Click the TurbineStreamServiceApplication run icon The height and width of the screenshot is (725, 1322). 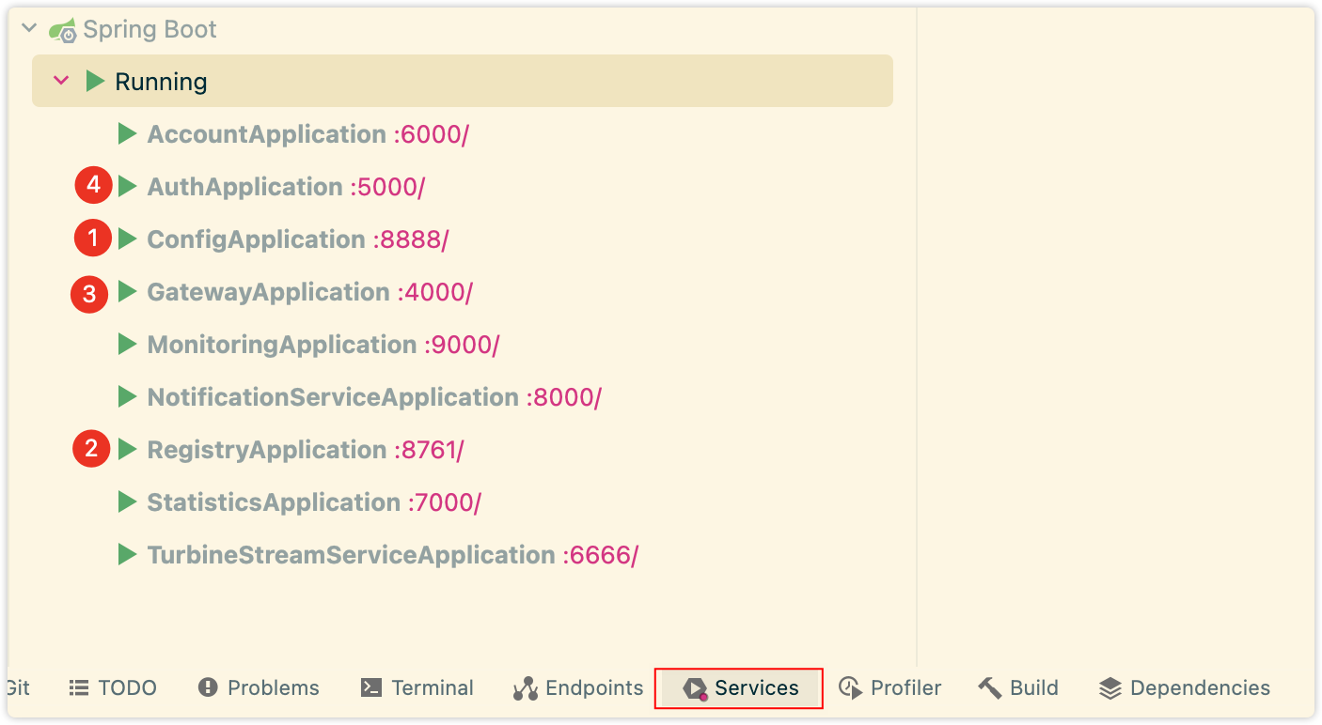click(x=128, y=555)
